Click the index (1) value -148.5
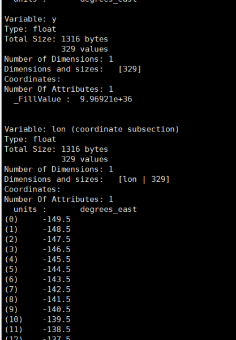The image size is (236, 340). (57, 229)
